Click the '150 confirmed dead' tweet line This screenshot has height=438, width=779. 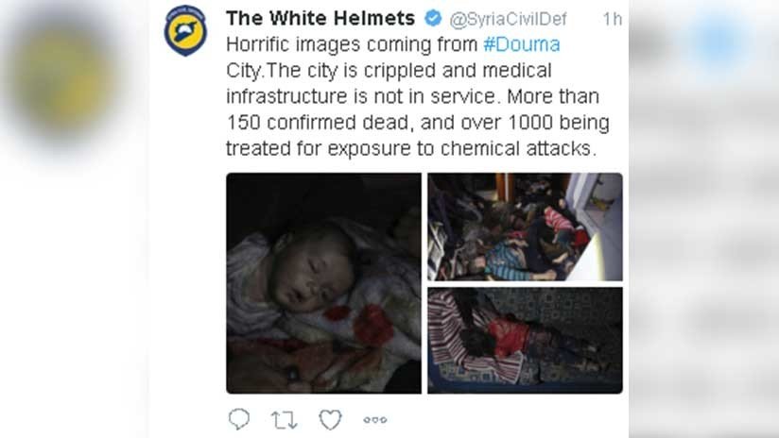pos(418,122)
